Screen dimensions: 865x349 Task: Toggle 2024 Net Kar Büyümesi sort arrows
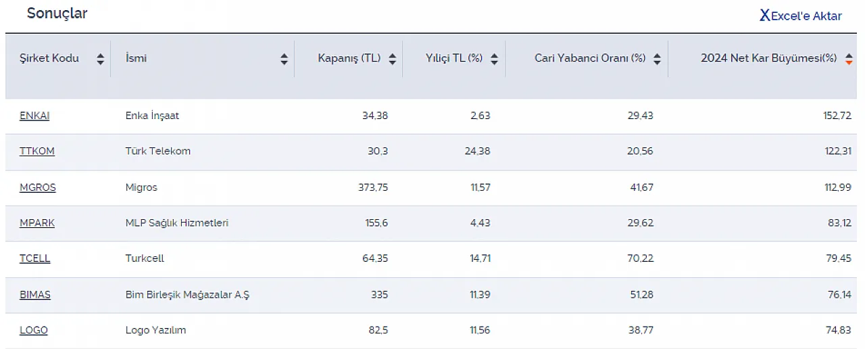pos(849,59)
